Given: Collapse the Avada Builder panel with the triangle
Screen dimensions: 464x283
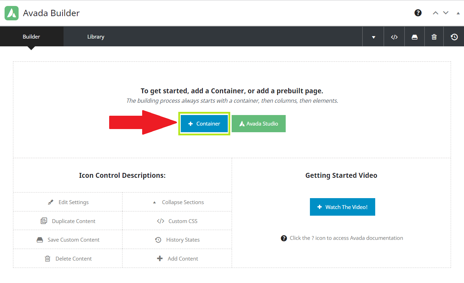Looking at the screenshot, I should tap(458, 13).
